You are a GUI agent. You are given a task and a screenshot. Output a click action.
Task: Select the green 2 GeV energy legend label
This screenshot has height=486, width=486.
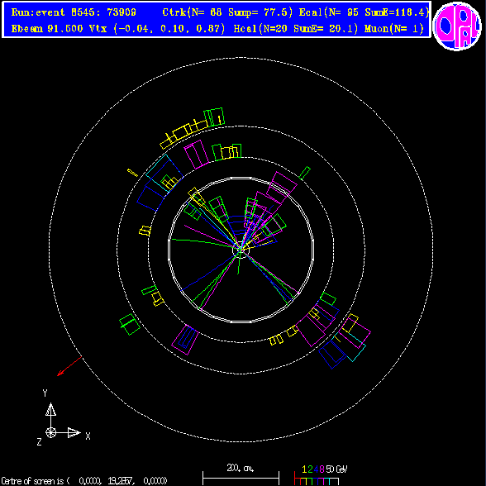tap(310, 469)
